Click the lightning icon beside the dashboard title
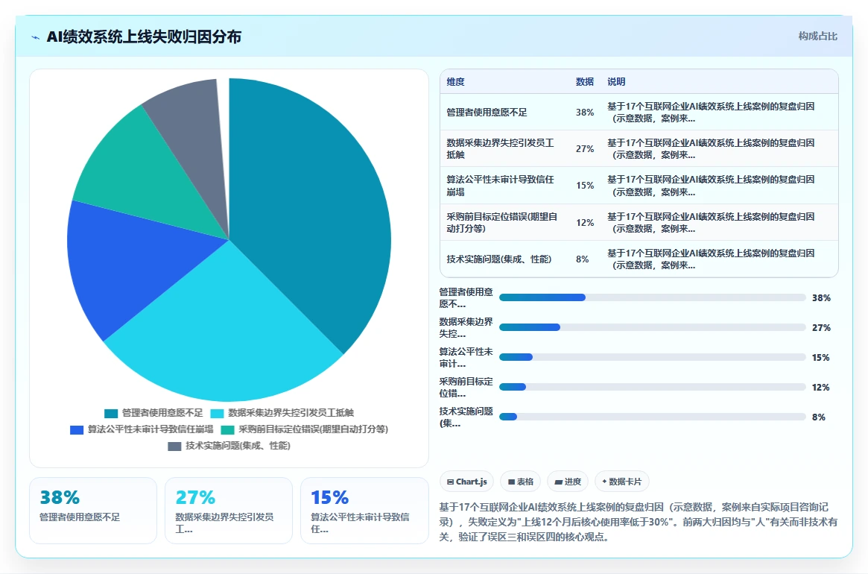 coord(36,38)
